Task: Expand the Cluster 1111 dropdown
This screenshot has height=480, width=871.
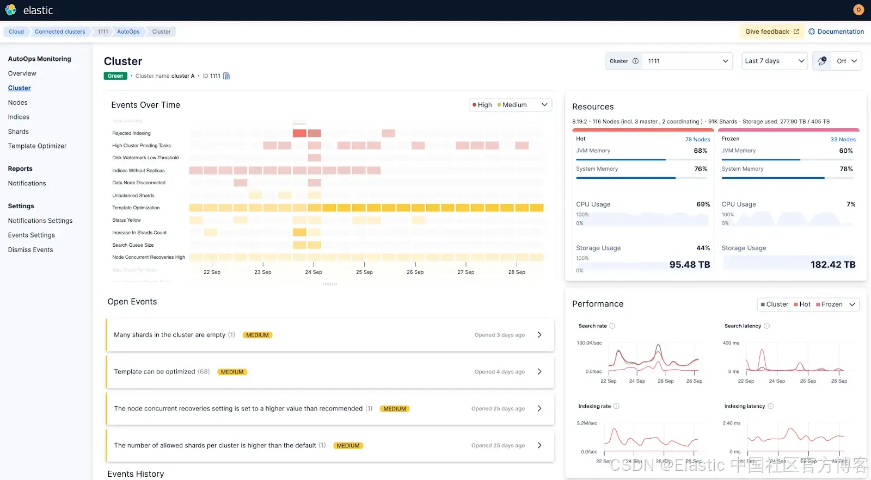Action: point(688,61)
